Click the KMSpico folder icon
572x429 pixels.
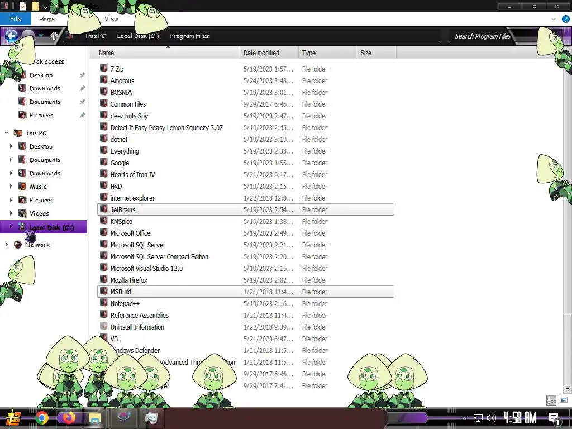click(x=103, y=221)
